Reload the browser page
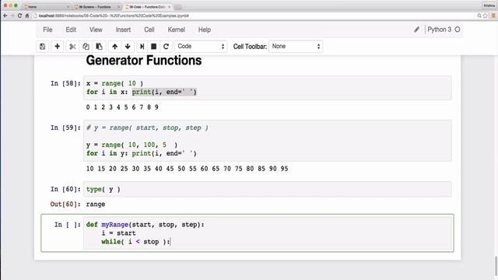 pos(19,16)
